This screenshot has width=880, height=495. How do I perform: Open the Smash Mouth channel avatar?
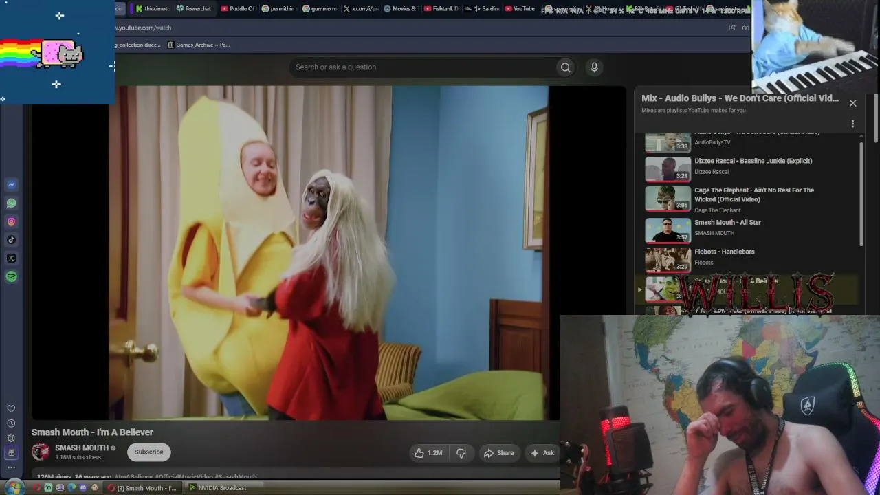point(41,452)
